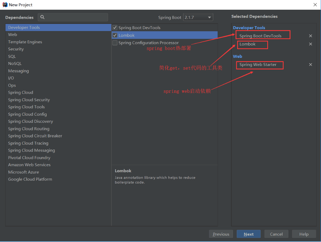The height and width of the screenshot is (242, 321).
Task: Select the Spring Cloud Routing category
Action: [x=58, y=129]
